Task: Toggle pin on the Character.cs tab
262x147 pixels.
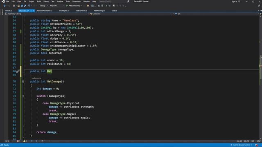Action: (31, 11)
